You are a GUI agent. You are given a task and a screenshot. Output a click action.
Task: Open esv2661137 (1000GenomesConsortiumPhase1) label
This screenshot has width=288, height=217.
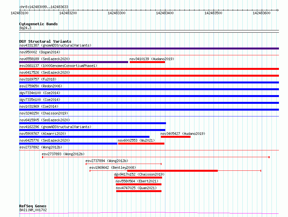pos(58,66)
